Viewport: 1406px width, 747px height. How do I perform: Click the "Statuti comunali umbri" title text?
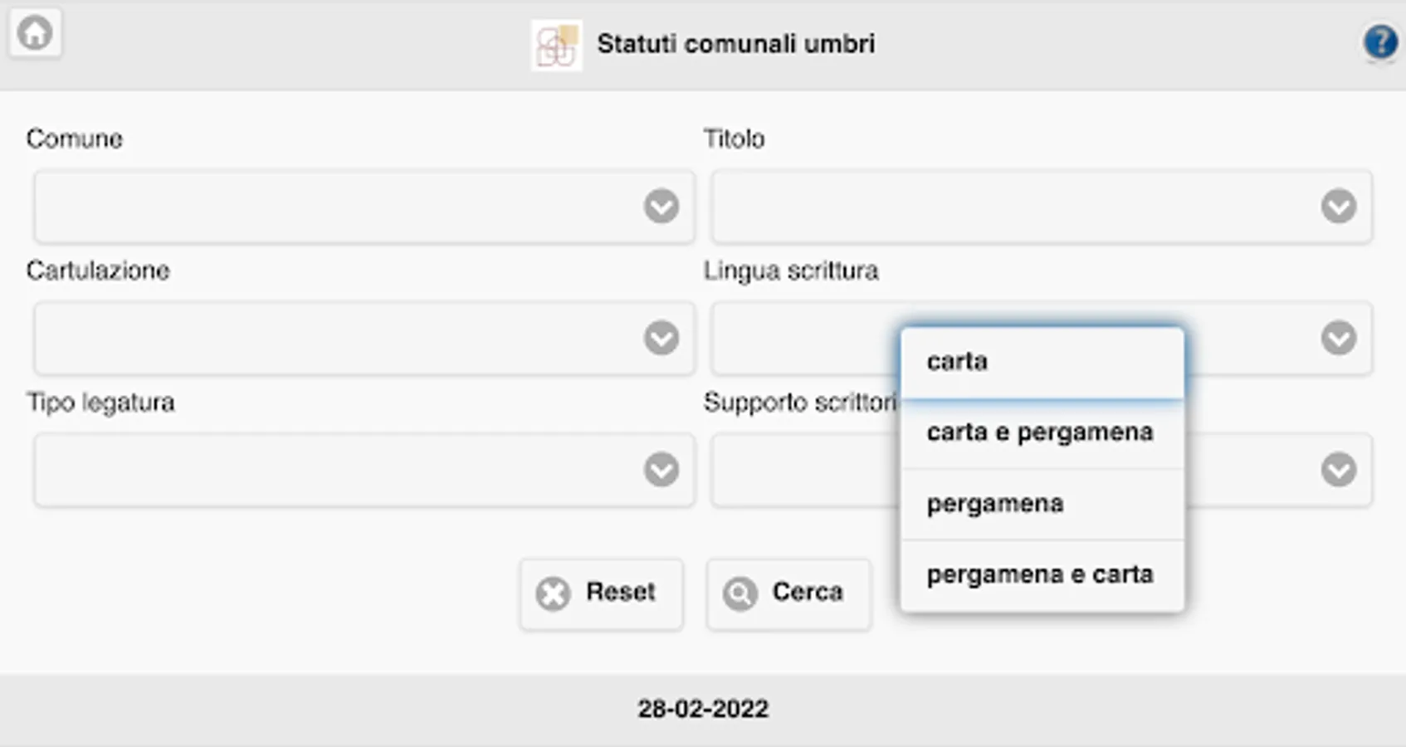(x=735, y=44)
